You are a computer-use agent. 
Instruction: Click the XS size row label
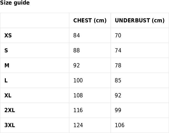(8, 35)
